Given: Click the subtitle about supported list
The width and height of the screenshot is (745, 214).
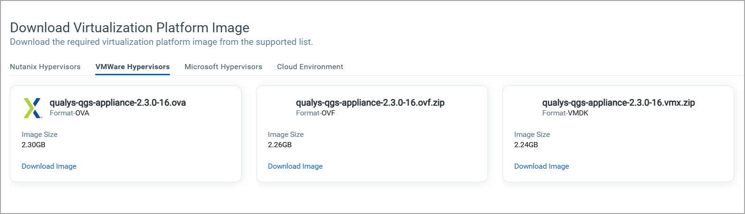Looking at the screenshot, I should pyautogui.click(x=161, y=42).
